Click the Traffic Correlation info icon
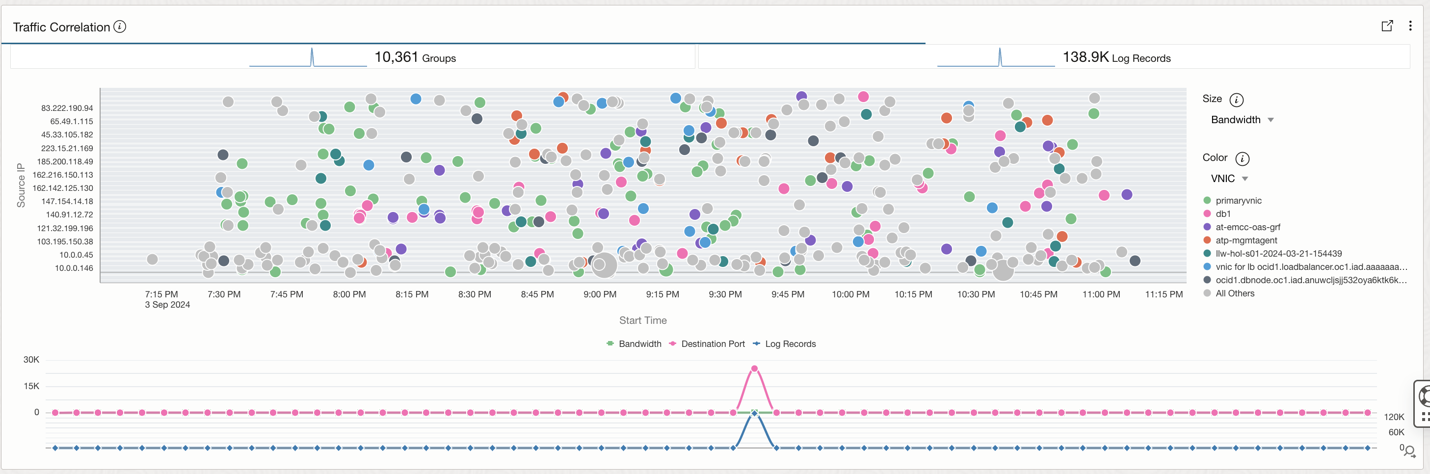 pyautogui.click(x=119, y=26)
